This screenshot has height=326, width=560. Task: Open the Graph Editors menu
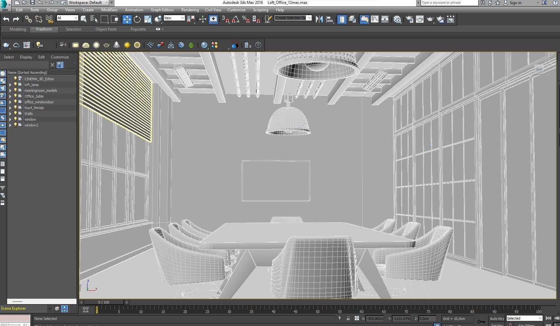(x=162, y=10)
